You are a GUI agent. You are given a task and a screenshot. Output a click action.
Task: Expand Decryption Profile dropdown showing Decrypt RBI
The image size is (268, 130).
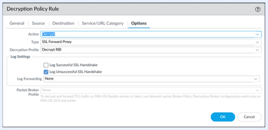151,50
